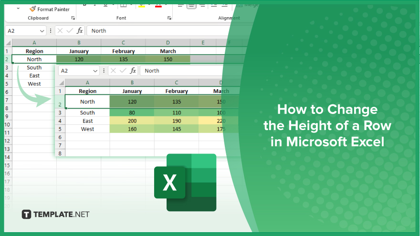Click cell with 200 in front sheet
Viewport: 420px width, 236px height.
(132, 121)
